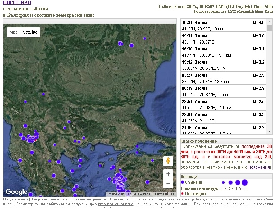Select the 15:12 M=3.2 event row
This screenshot has height=208, width=273.
click(223, 65)
